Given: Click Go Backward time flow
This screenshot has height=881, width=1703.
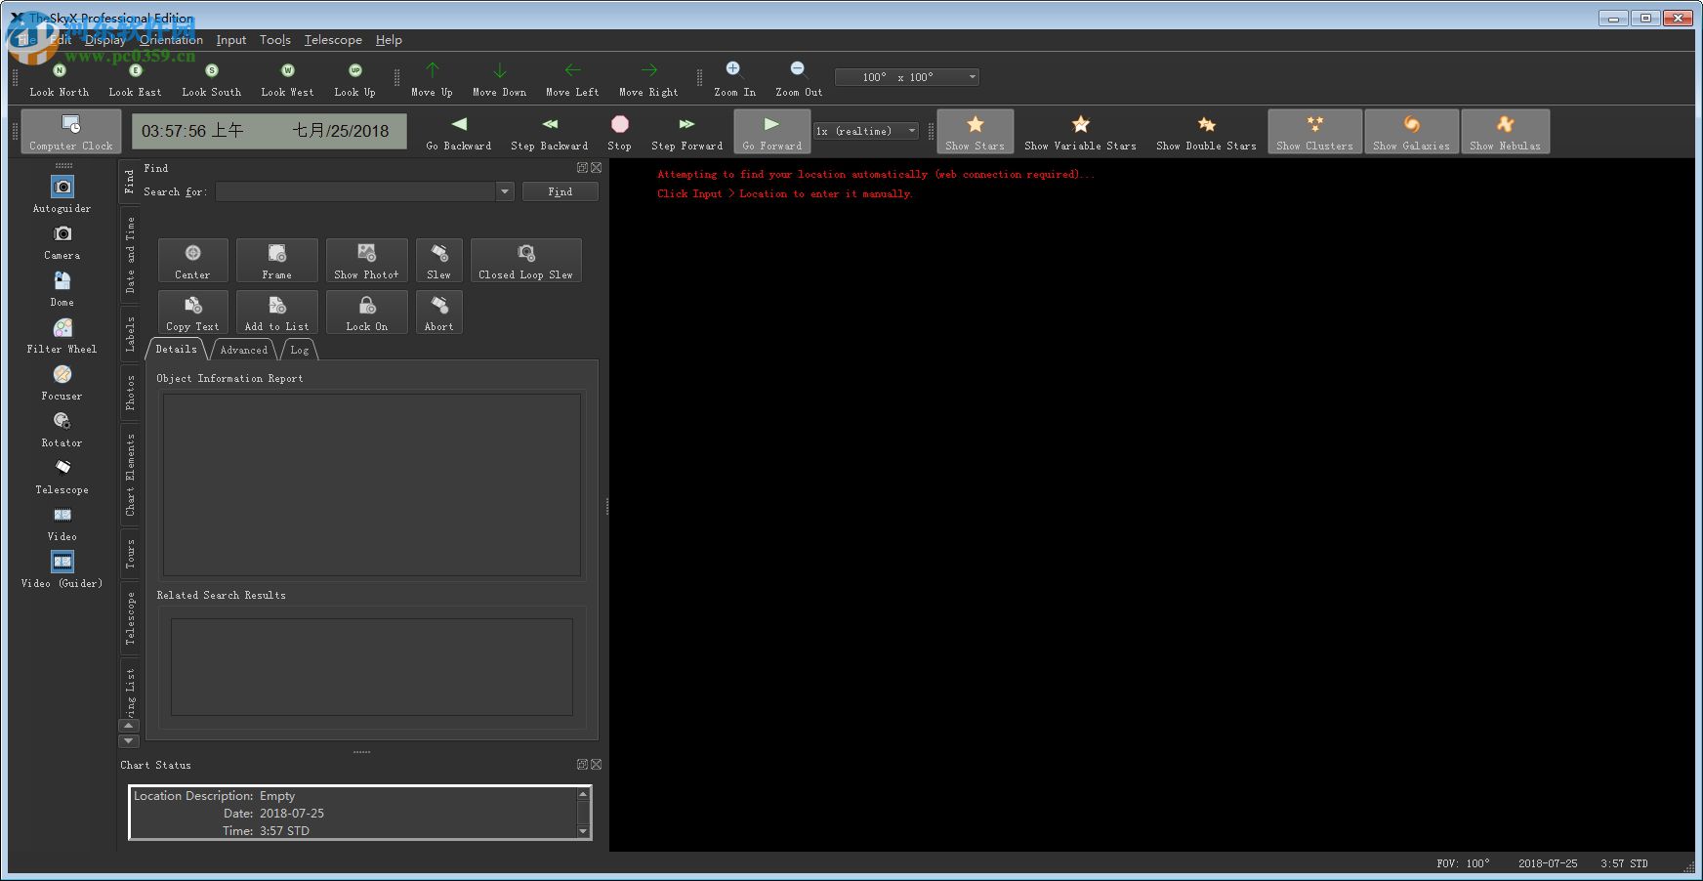Looking at the screenshot, I should tap(458, 131).
